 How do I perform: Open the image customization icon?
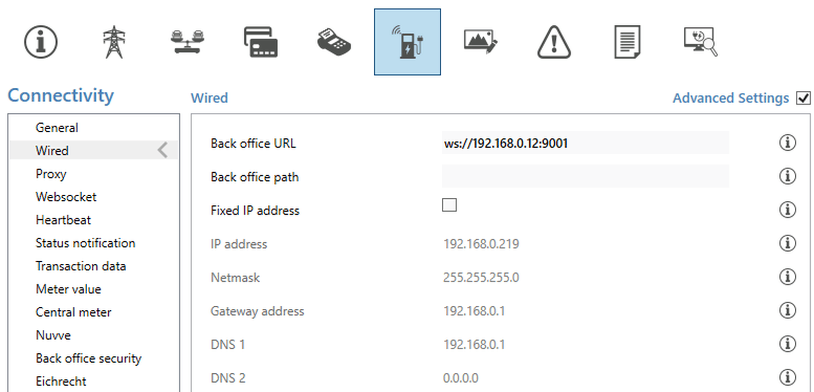pyautogui.click(x=481, y=42)
